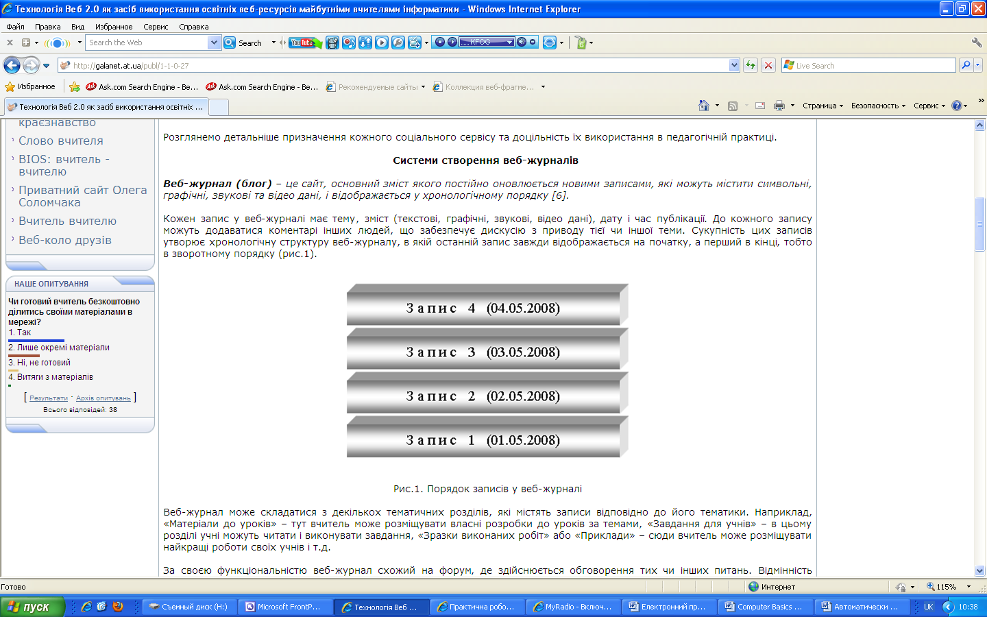Click the Print icon
This screenshot has width=987, height=617.
point(779,106)
